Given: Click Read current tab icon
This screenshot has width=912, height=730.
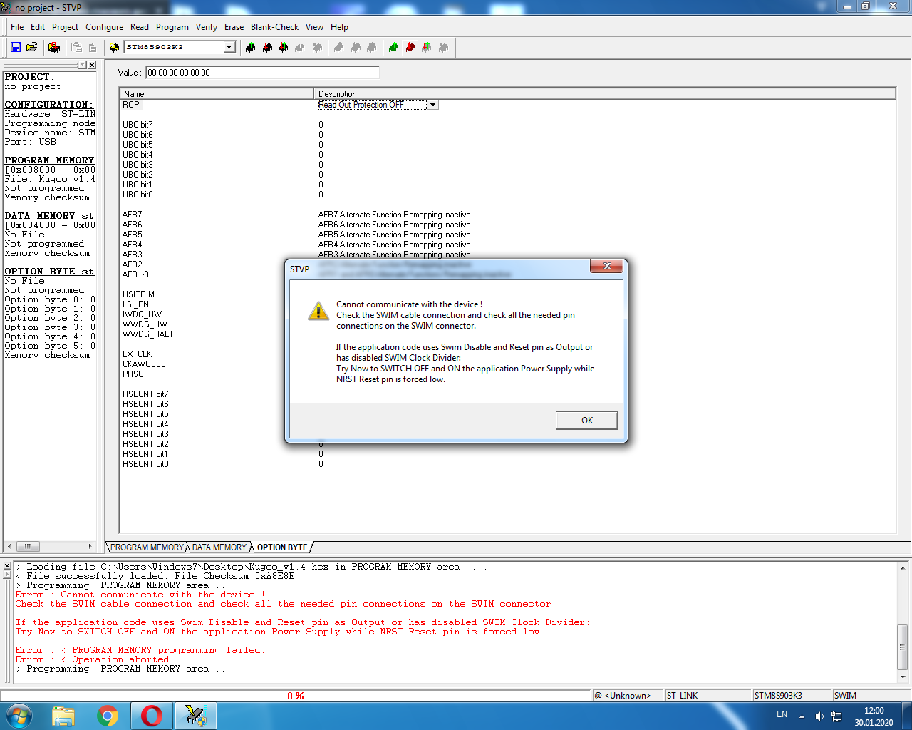Looking at the screenshot, I should (251, 48).
